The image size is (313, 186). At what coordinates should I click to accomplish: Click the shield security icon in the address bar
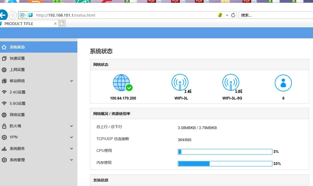tap(22, 15)
